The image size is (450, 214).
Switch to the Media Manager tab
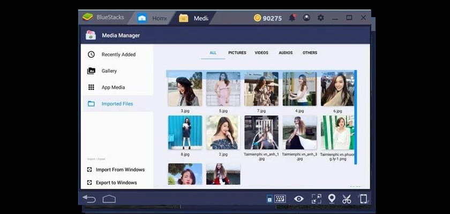(x=194, y=18)
